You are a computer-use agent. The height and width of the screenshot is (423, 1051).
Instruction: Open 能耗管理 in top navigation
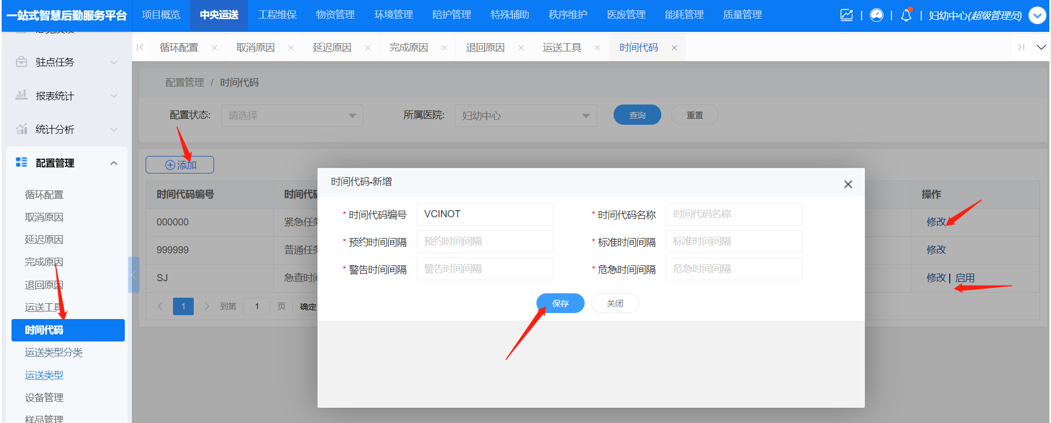tap(684, 15)
